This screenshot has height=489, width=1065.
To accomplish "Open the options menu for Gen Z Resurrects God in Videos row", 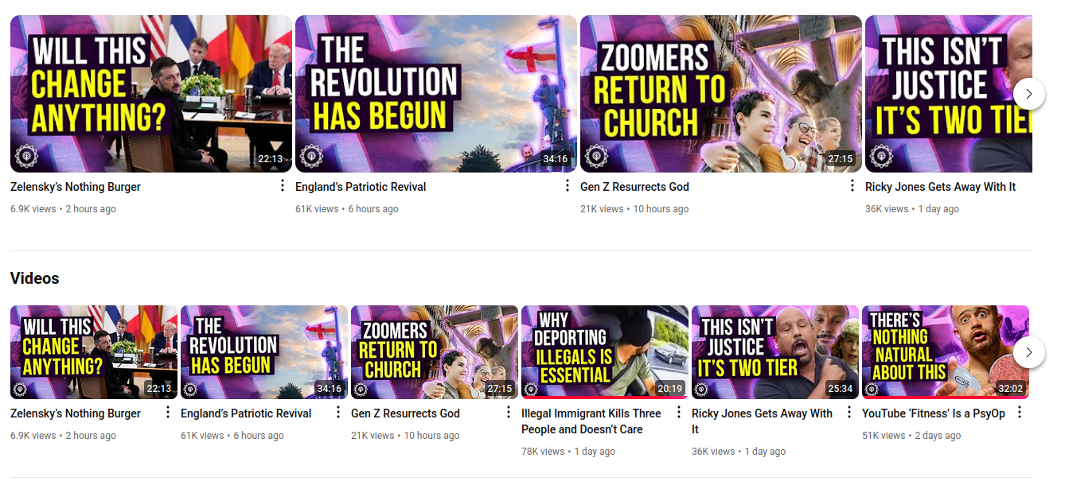I will [x=508, y=413].
